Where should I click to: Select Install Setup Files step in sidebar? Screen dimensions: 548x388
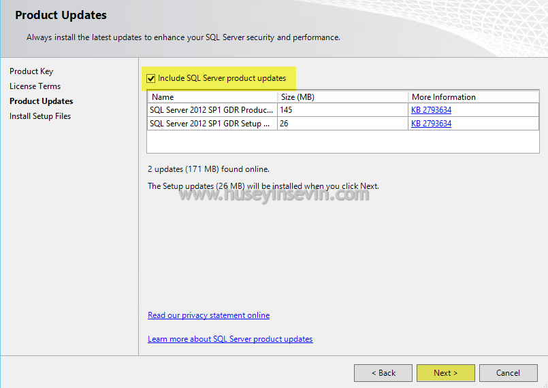pyautogui.click(x=40, y=116)
